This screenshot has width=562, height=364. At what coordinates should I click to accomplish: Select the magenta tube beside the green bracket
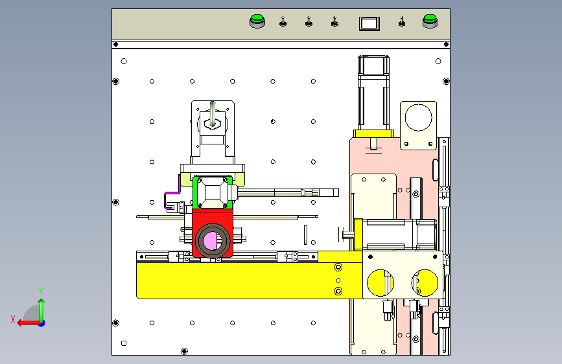pos(172,192)
